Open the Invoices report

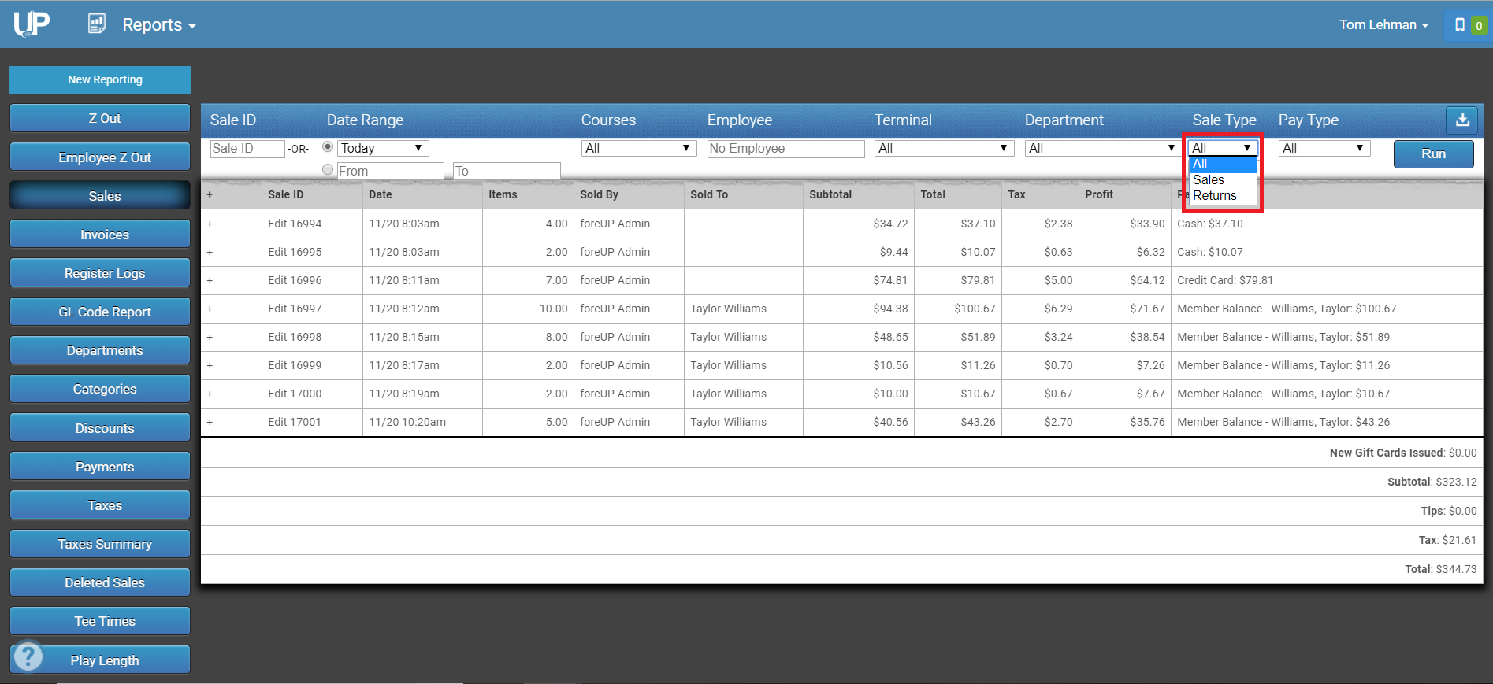point(100,235)
